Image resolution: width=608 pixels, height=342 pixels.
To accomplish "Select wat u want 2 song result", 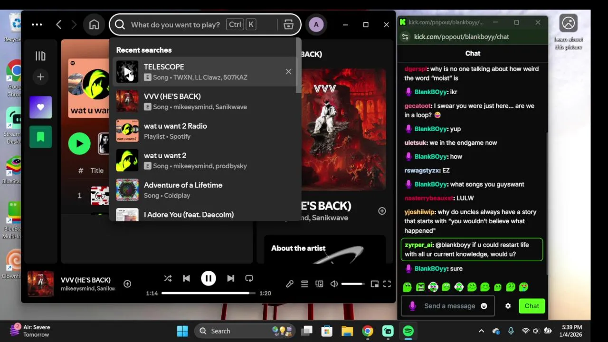I will coord(204,160).
